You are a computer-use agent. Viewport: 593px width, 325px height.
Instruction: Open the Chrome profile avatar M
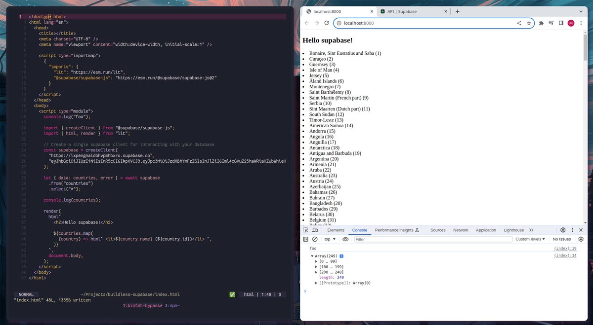[571, 23]
